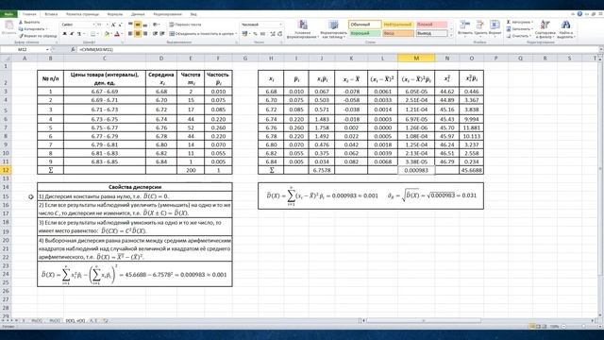Toggle Middle Align vertical alignment

pyautogui.click(x=138, y=25)
